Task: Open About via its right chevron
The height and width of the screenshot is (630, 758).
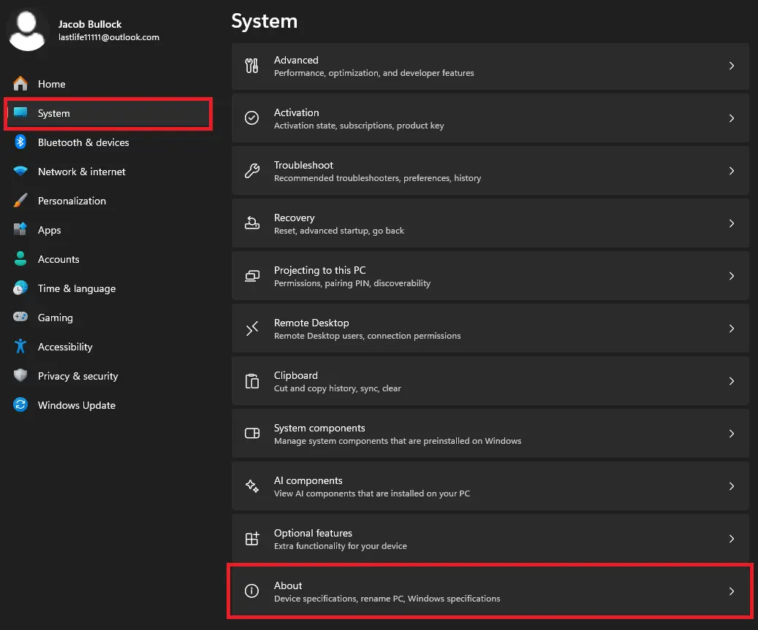Action: (x=731, y=591)
